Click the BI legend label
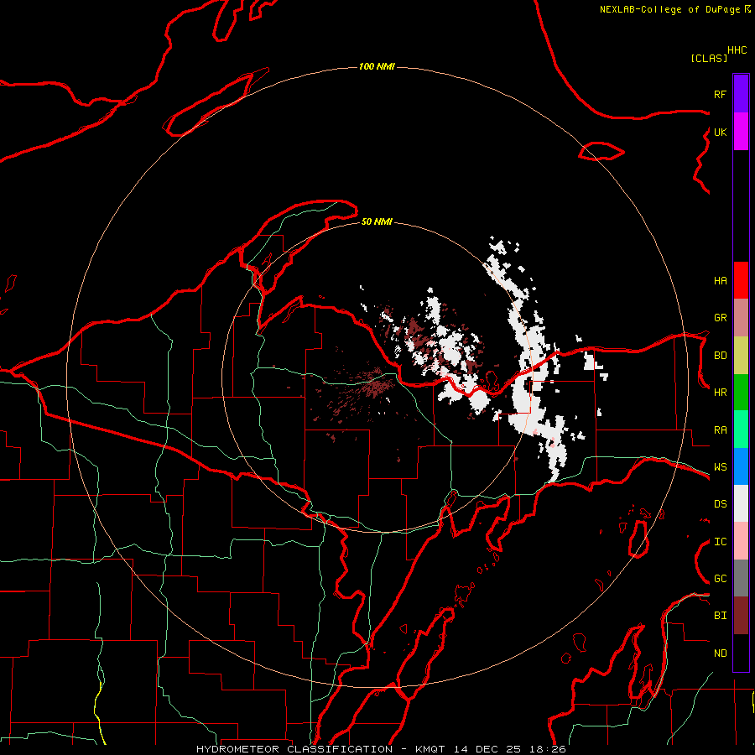The width and height of the screenshot is (755, 755). click(720, 616)
